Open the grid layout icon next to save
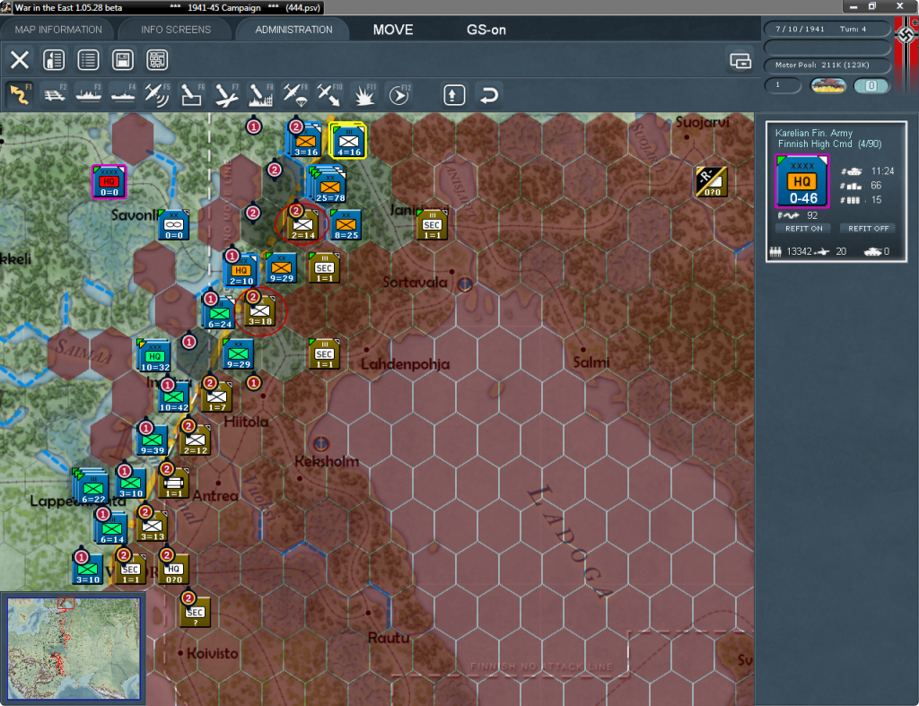This screenshot has width=919, height=706. (x=157, y=60)
